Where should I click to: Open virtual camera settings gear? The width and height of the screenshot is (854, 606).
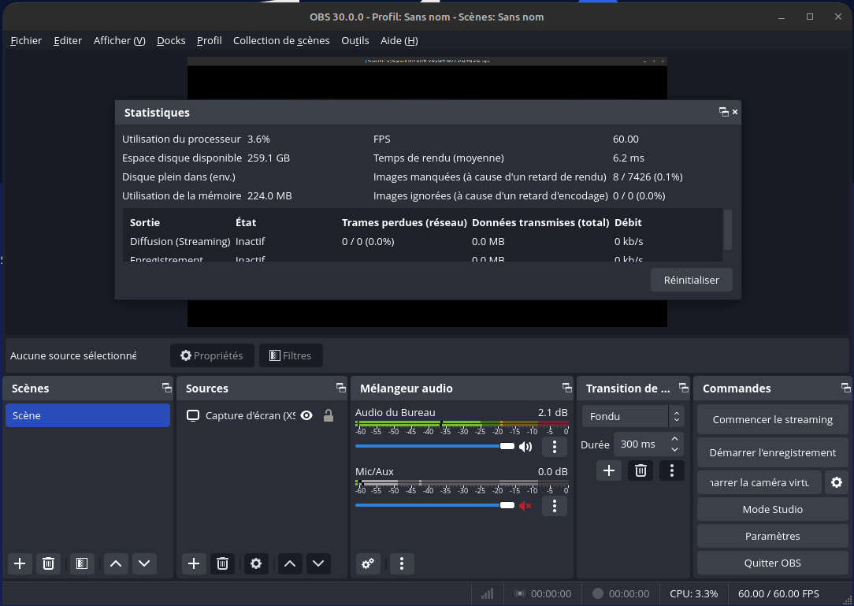837,482
